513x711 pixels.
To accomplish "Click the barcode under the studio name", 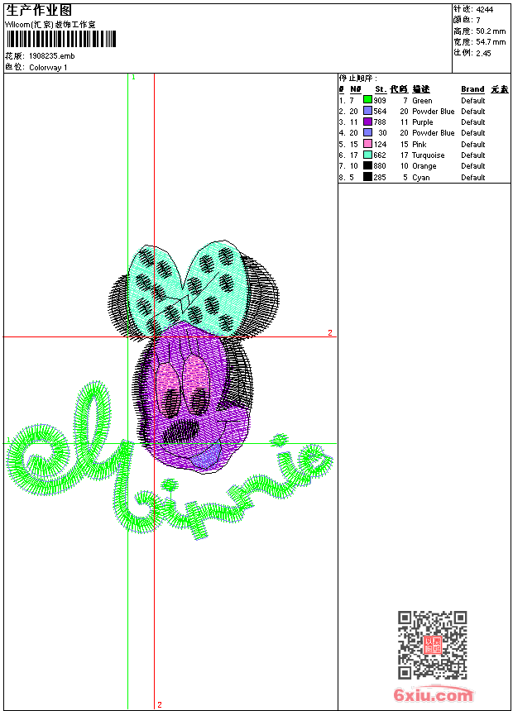I will pyautogui.click(x=61, y=39).
